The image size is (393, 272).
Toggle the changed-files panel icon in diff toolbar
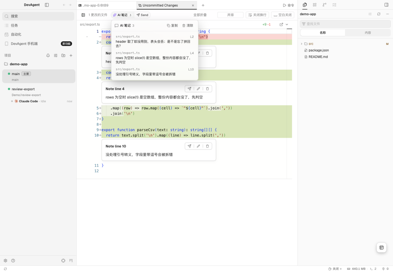pos(83,15)
